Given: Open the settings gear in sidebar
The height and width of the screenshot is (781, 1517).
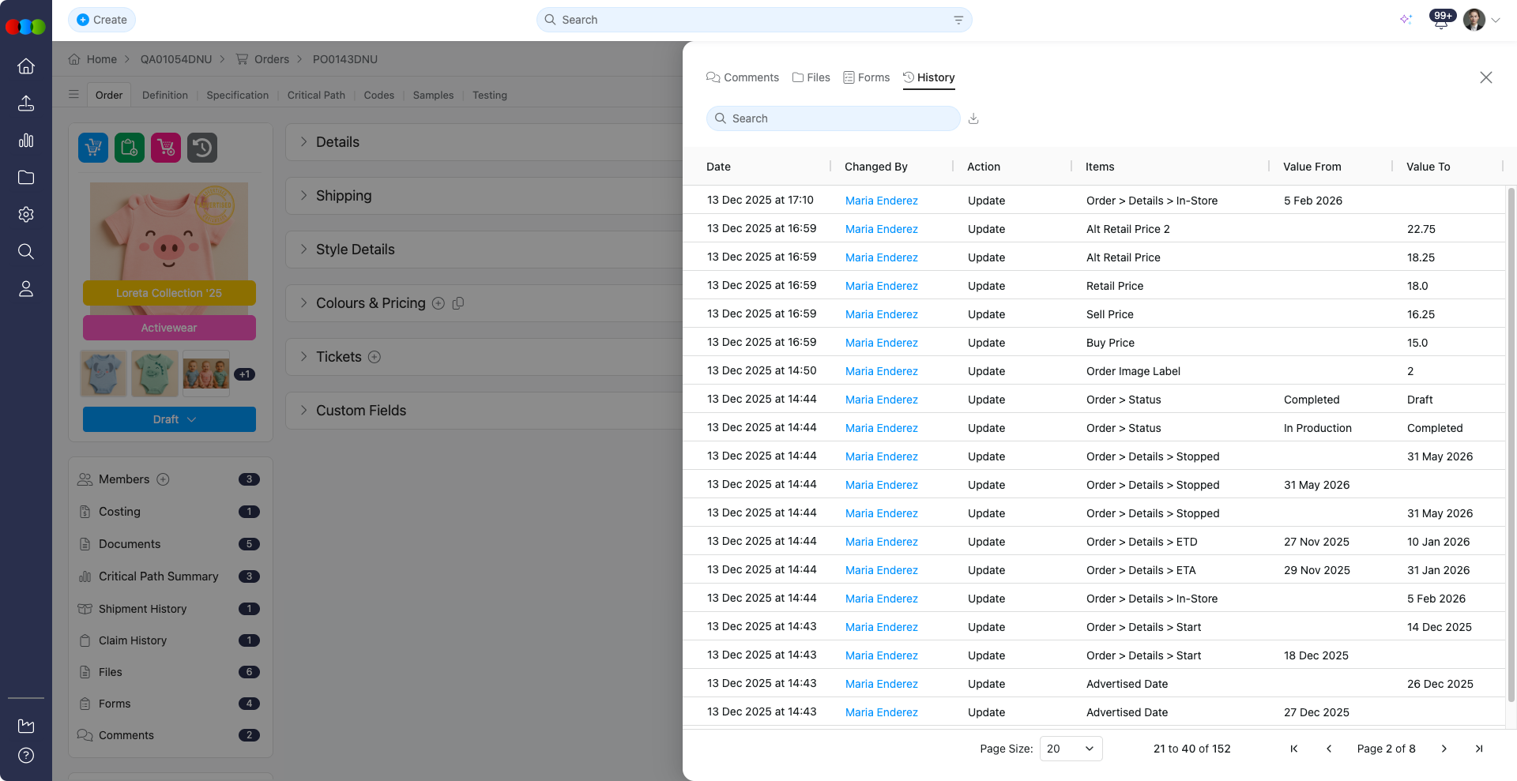Looking at the screenshot, I should coord(26,215).
